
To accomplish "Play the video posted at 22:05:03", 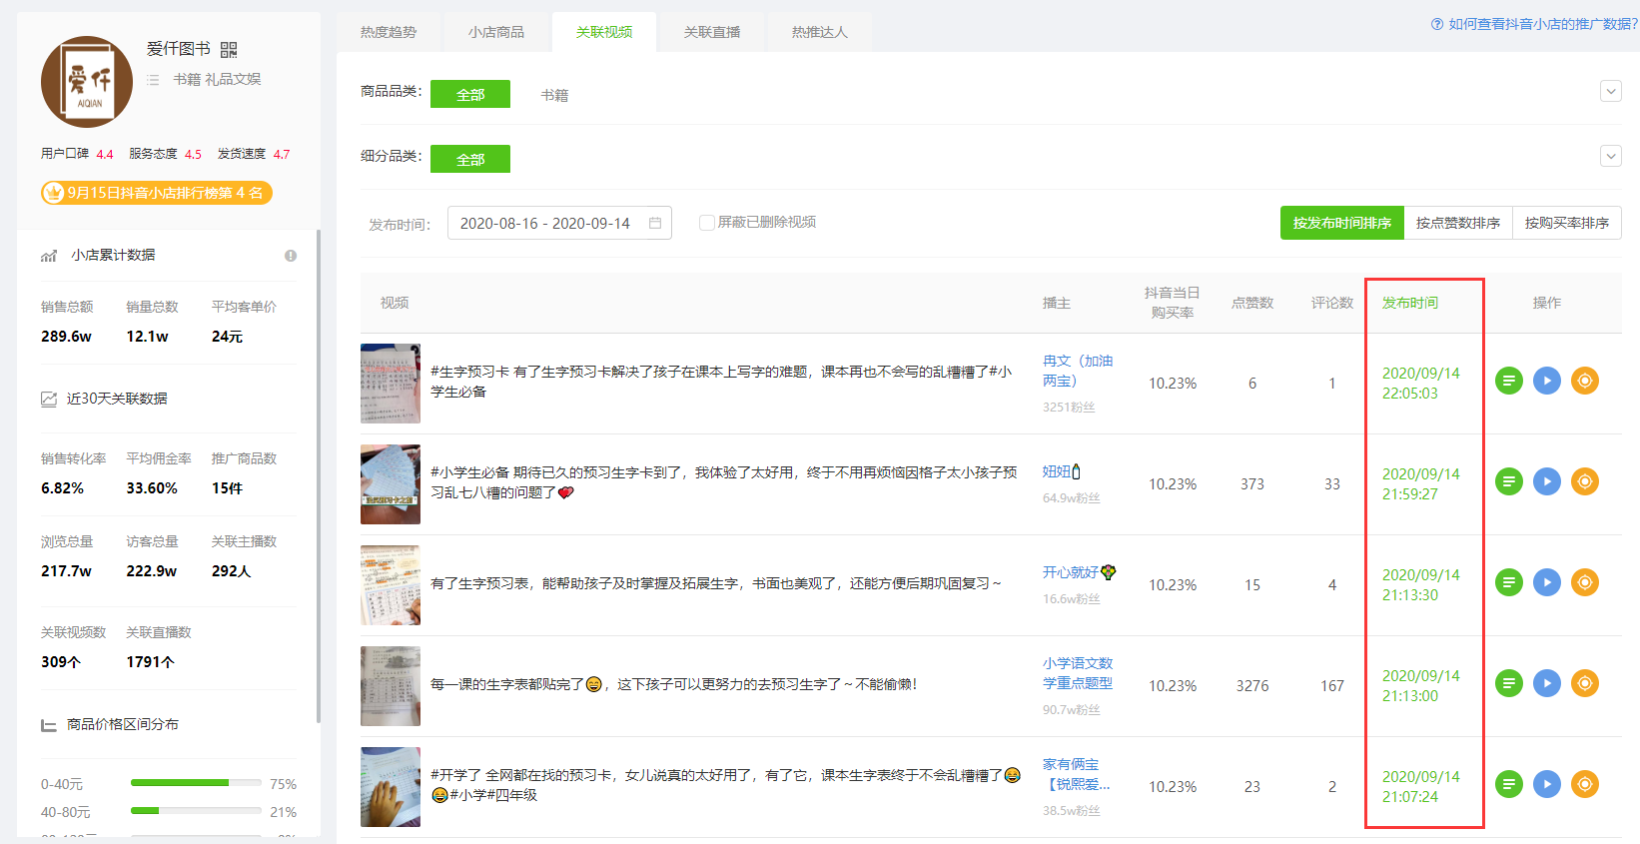I will [1547, 381].
